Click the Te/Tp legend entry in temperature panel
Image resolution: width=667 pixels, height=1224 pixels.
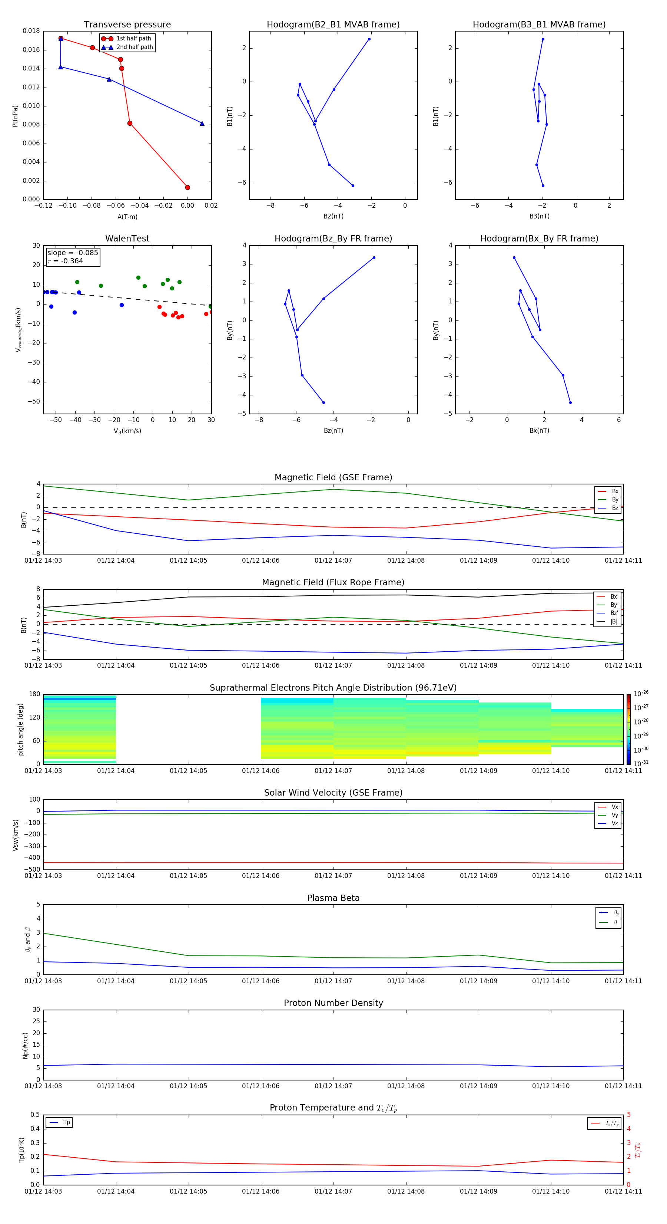tap(605, 1124)
